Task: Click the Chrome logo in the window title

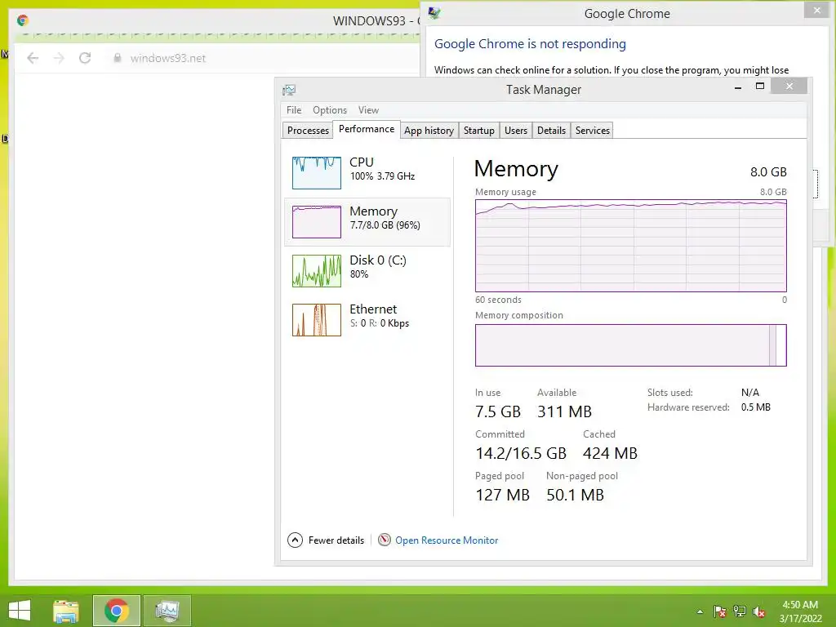Action: pos(22,20)
